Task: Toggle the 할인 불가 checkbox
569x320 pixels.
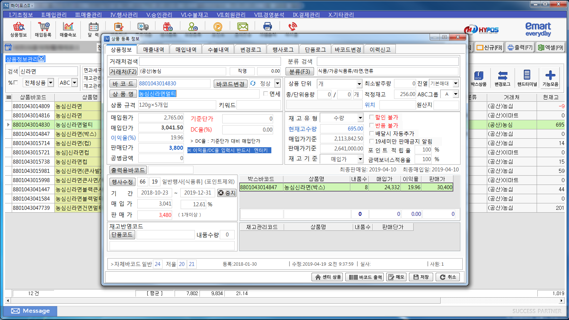Action: [372, 117]
